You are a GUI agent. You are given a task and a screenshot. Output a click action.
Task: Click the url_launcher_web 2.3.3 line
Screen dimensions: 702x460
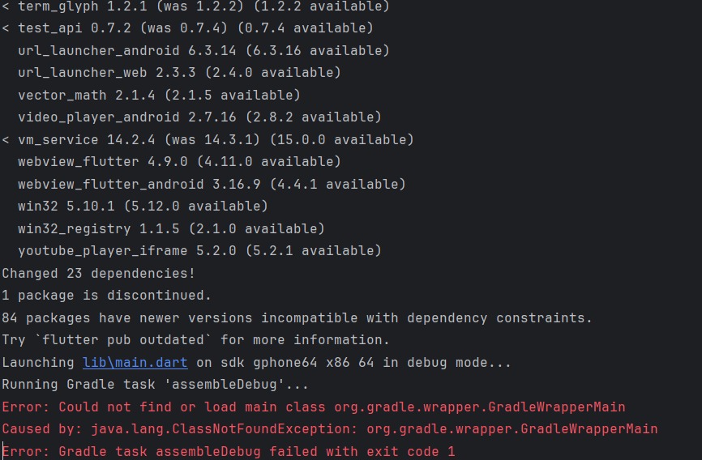(179, 73)
